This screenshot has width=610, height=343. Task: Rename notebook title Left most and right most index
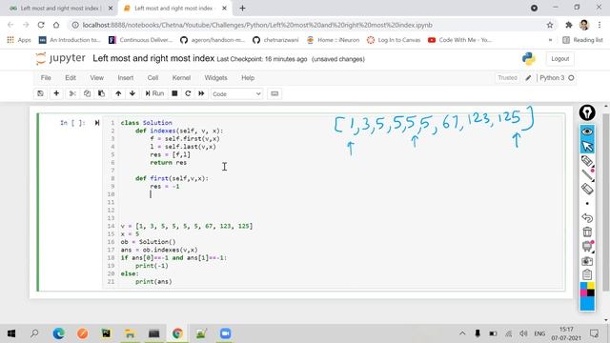(153, 58)
